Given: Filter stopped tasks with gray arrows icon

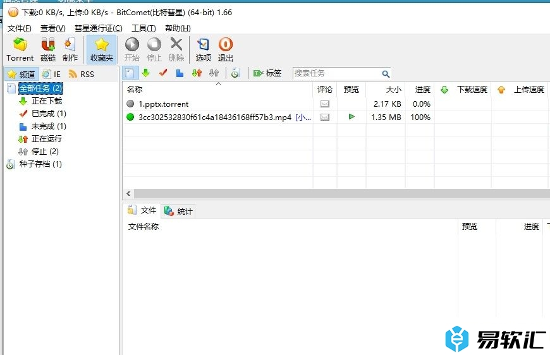Looking at the screenshot, I should point(214,73).
